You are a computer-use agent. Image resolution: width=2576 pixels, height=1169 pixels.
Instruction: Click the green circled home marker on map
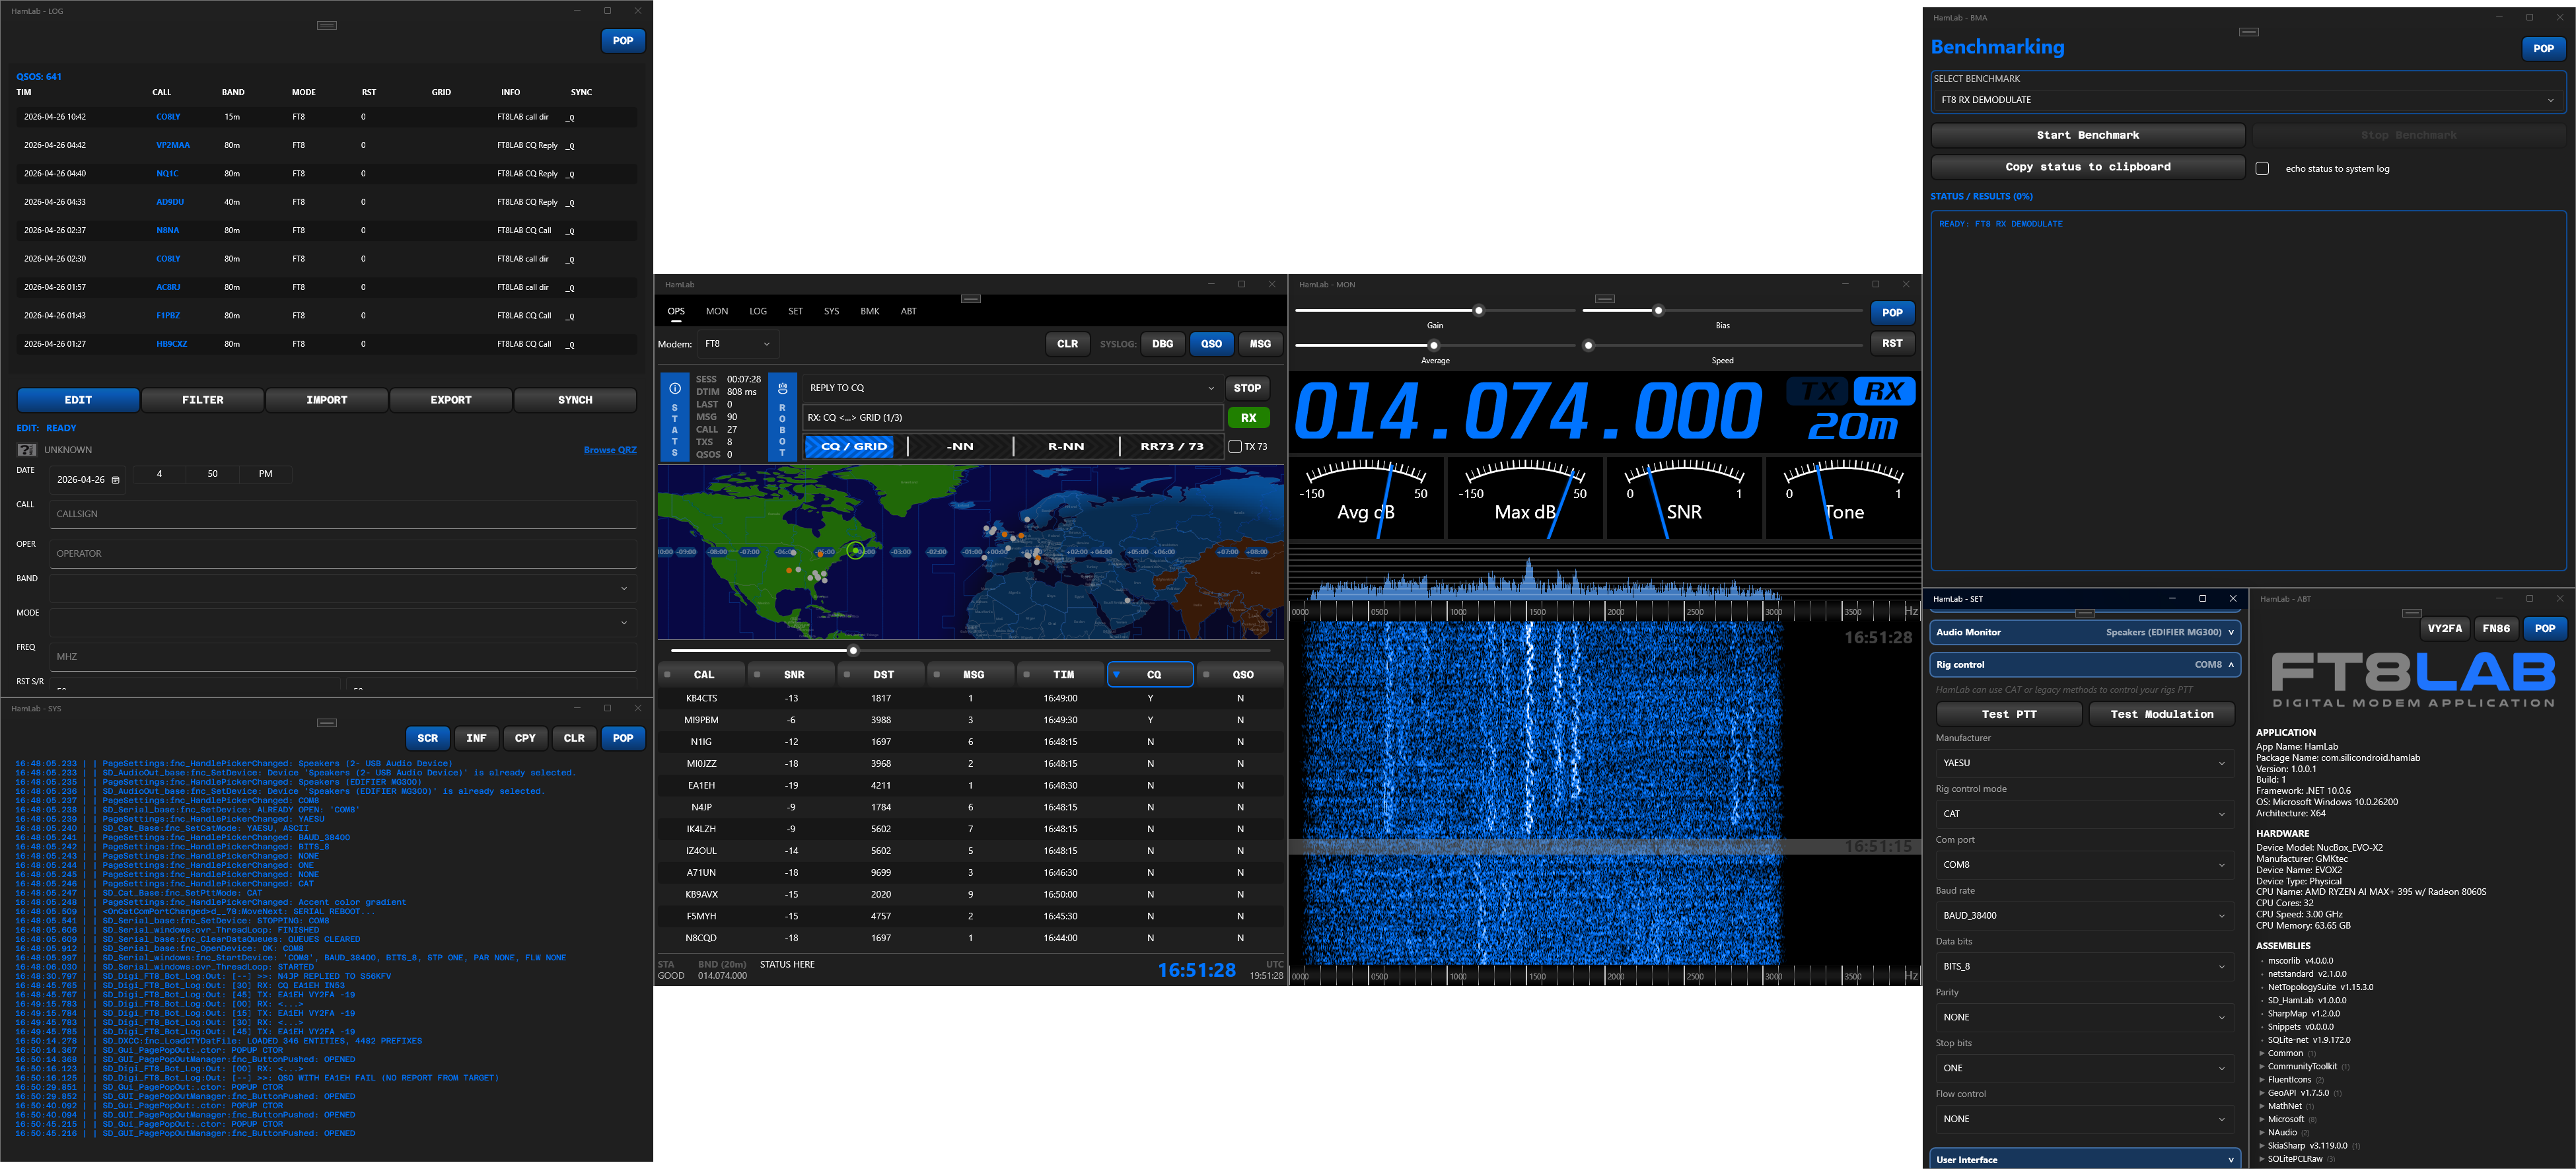tap(856, 550)
